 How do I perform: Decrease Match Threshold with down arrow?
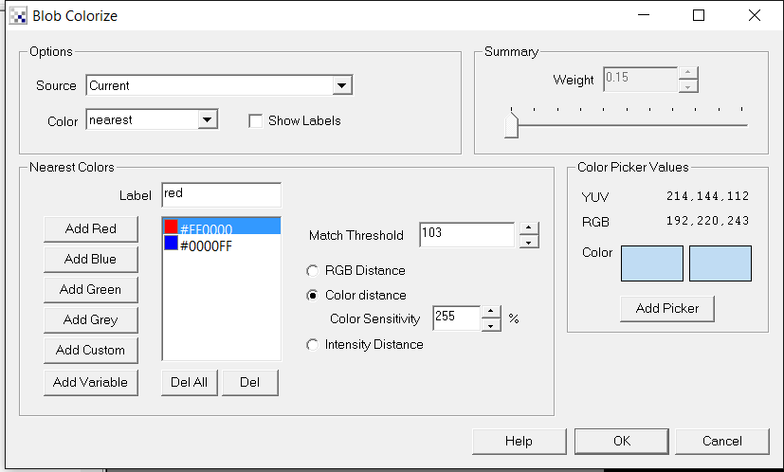529,242
